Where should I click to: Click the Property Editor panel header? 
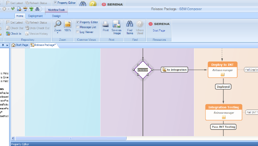point(134,144)
